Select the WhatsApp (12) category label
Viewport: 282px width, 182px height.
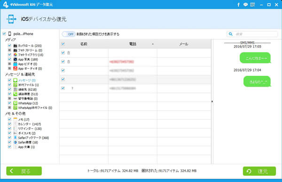(x=28, y=103)
